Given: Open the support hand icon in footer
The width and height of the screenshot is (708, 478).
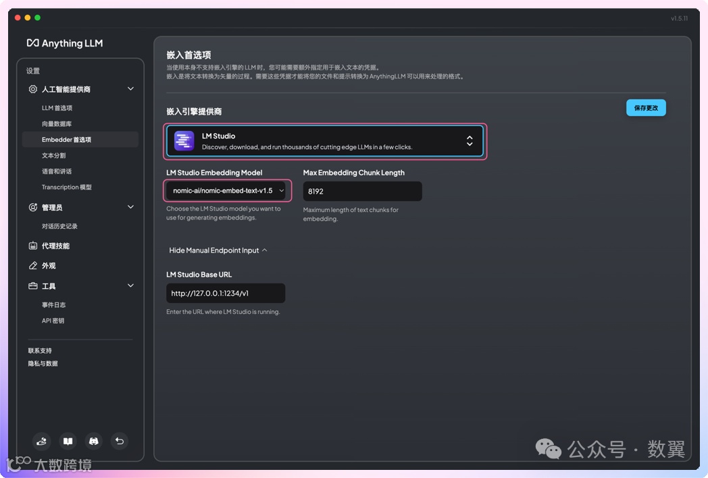Looking at the screenshot, I should click(x=41, y=441).
